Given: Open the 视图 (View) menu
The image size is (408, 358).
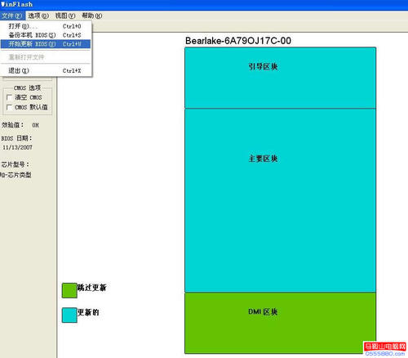Looking at the screenshot, I should pos(65,16).
